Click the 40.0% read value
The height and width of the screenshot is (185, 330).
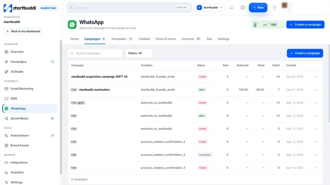tap(260, 90)
